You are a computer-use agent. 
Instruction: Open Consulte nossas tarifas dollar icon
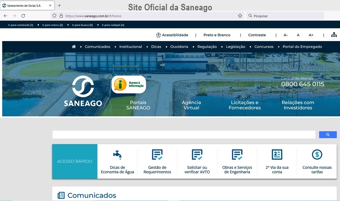tap(317, 155)
